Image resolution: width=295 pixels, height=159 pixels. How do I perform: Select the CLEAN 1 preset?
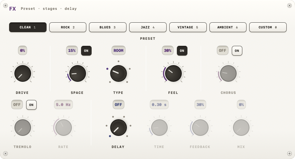coord(28,27)
